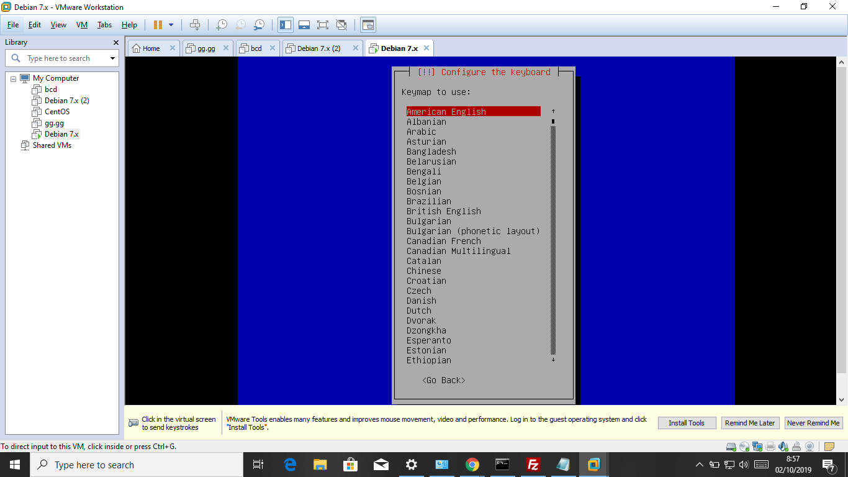Select running Debian 7.x in library tree
Screen dimensions: 848x477
coord(61,134)
